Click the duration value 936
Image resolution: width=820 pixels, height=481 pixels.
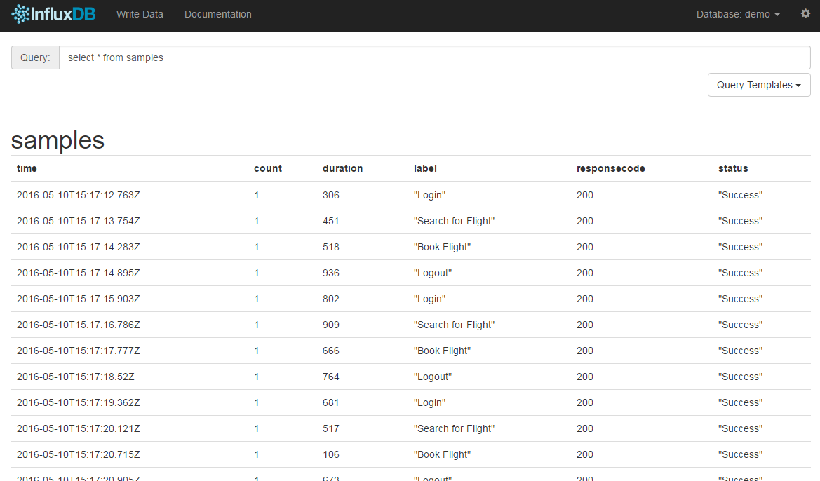[330, 273]
